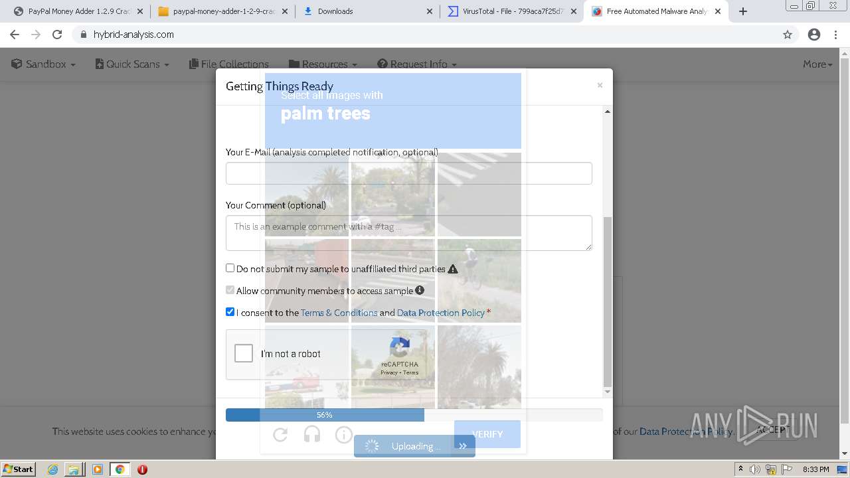
Task: Close the Getting Things Ready dialog
Action: tap(600, 85)
